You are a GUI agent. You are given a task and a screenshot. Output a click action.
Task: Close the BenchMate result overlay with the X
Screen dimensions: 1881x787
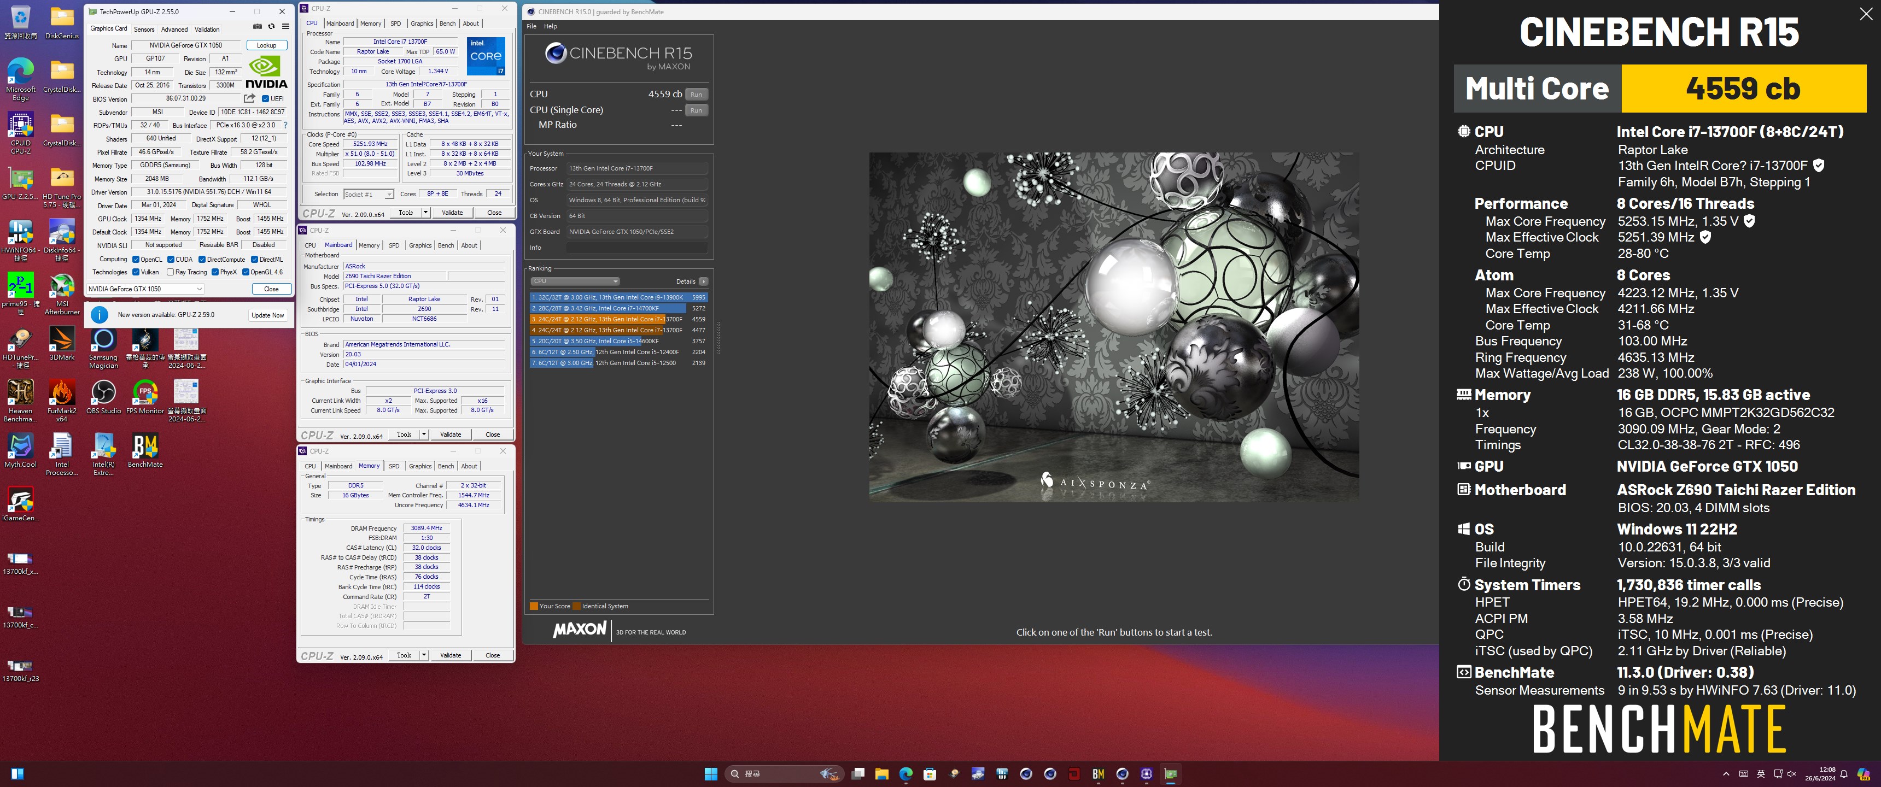tap(1866, 14)
